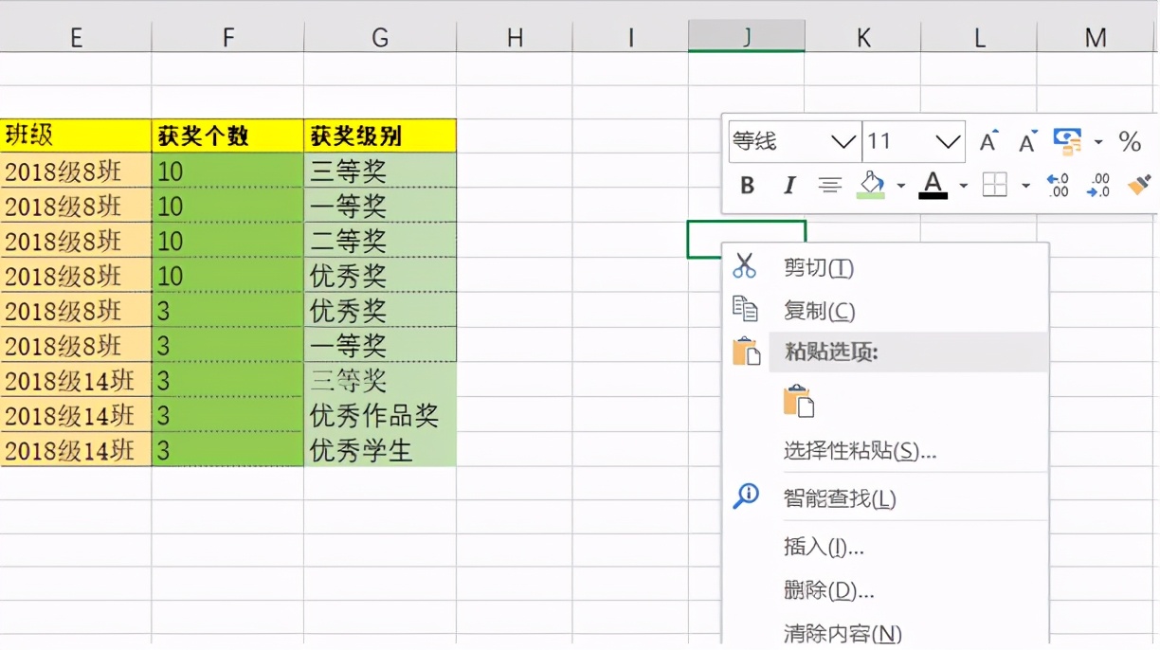Open the fill color dropdown arrow

(x=901, y=186)
